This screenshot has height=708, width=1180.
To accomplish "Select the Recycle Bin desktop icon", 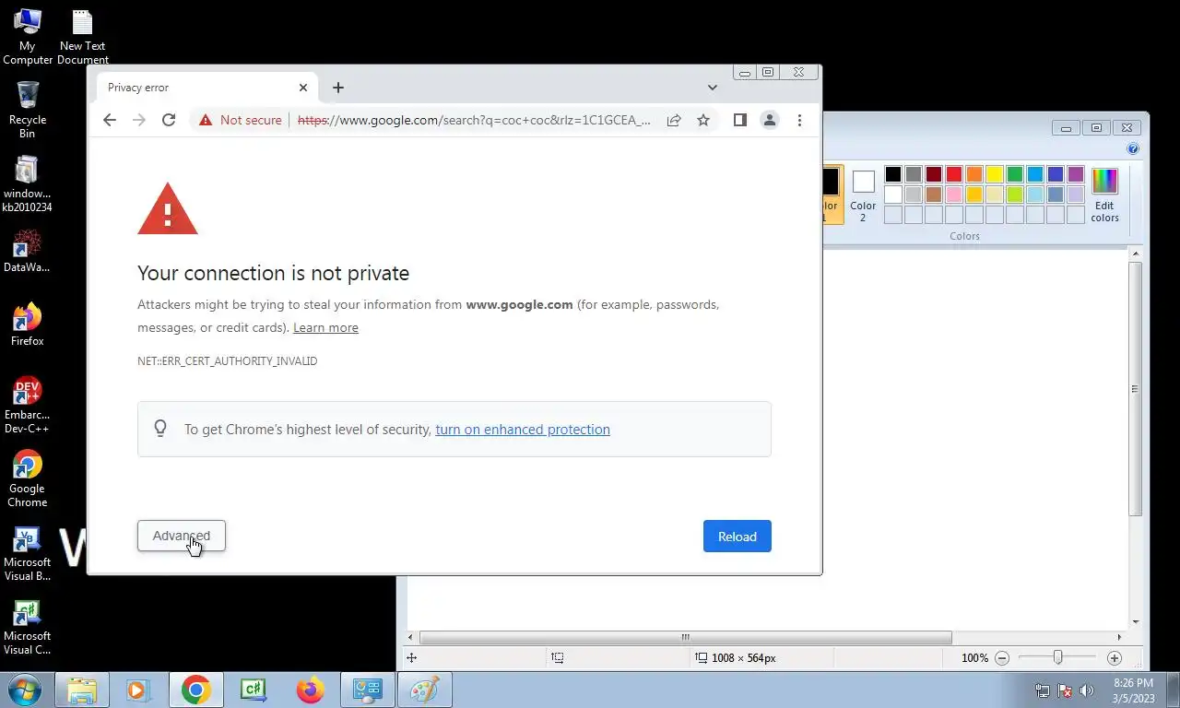I will point(28,110).
